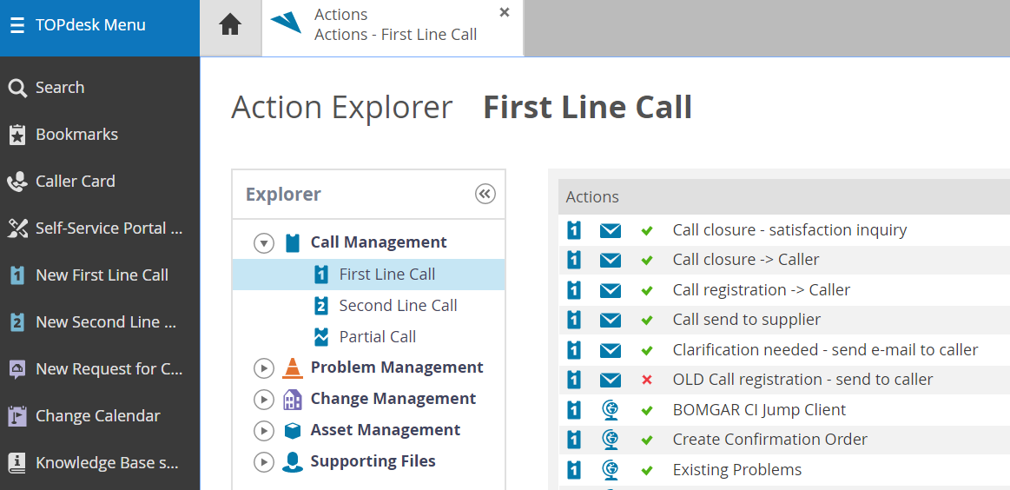Screen dimensions: 1010x490
Task: Open the Self-Service Portal sidebar entry
Action: click(100, 228)
